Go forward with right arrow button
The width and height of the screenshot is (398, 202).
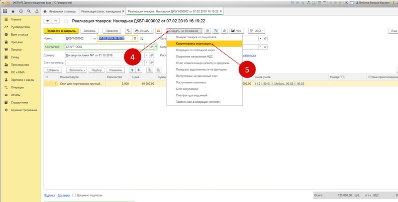[56, 21]
